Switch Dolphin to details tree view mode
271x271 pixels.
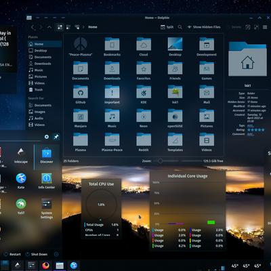[77, 27]
